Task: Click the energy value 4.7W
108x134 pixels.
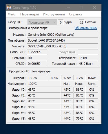Action: [x=67, y=78]
